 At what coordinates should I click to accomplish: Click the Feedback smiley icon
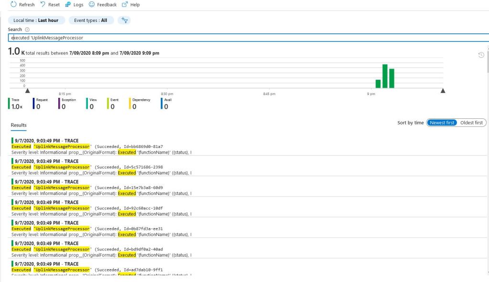point(91,4)
